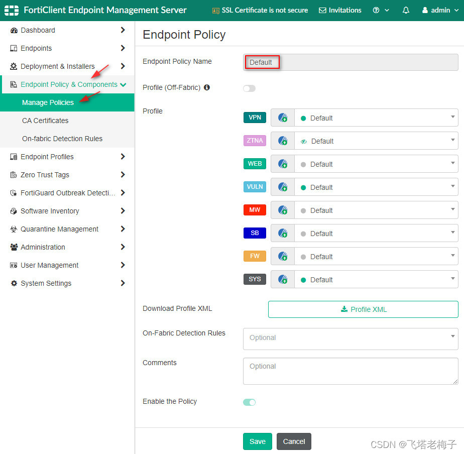This screenshot has width=464, height=454.
Task: Open the VPN profile dropdown
Action: [376, 118]
